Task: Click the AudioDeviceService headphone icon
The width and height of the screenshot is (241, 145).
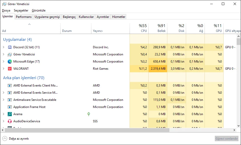Action: [x=10, y=121]
